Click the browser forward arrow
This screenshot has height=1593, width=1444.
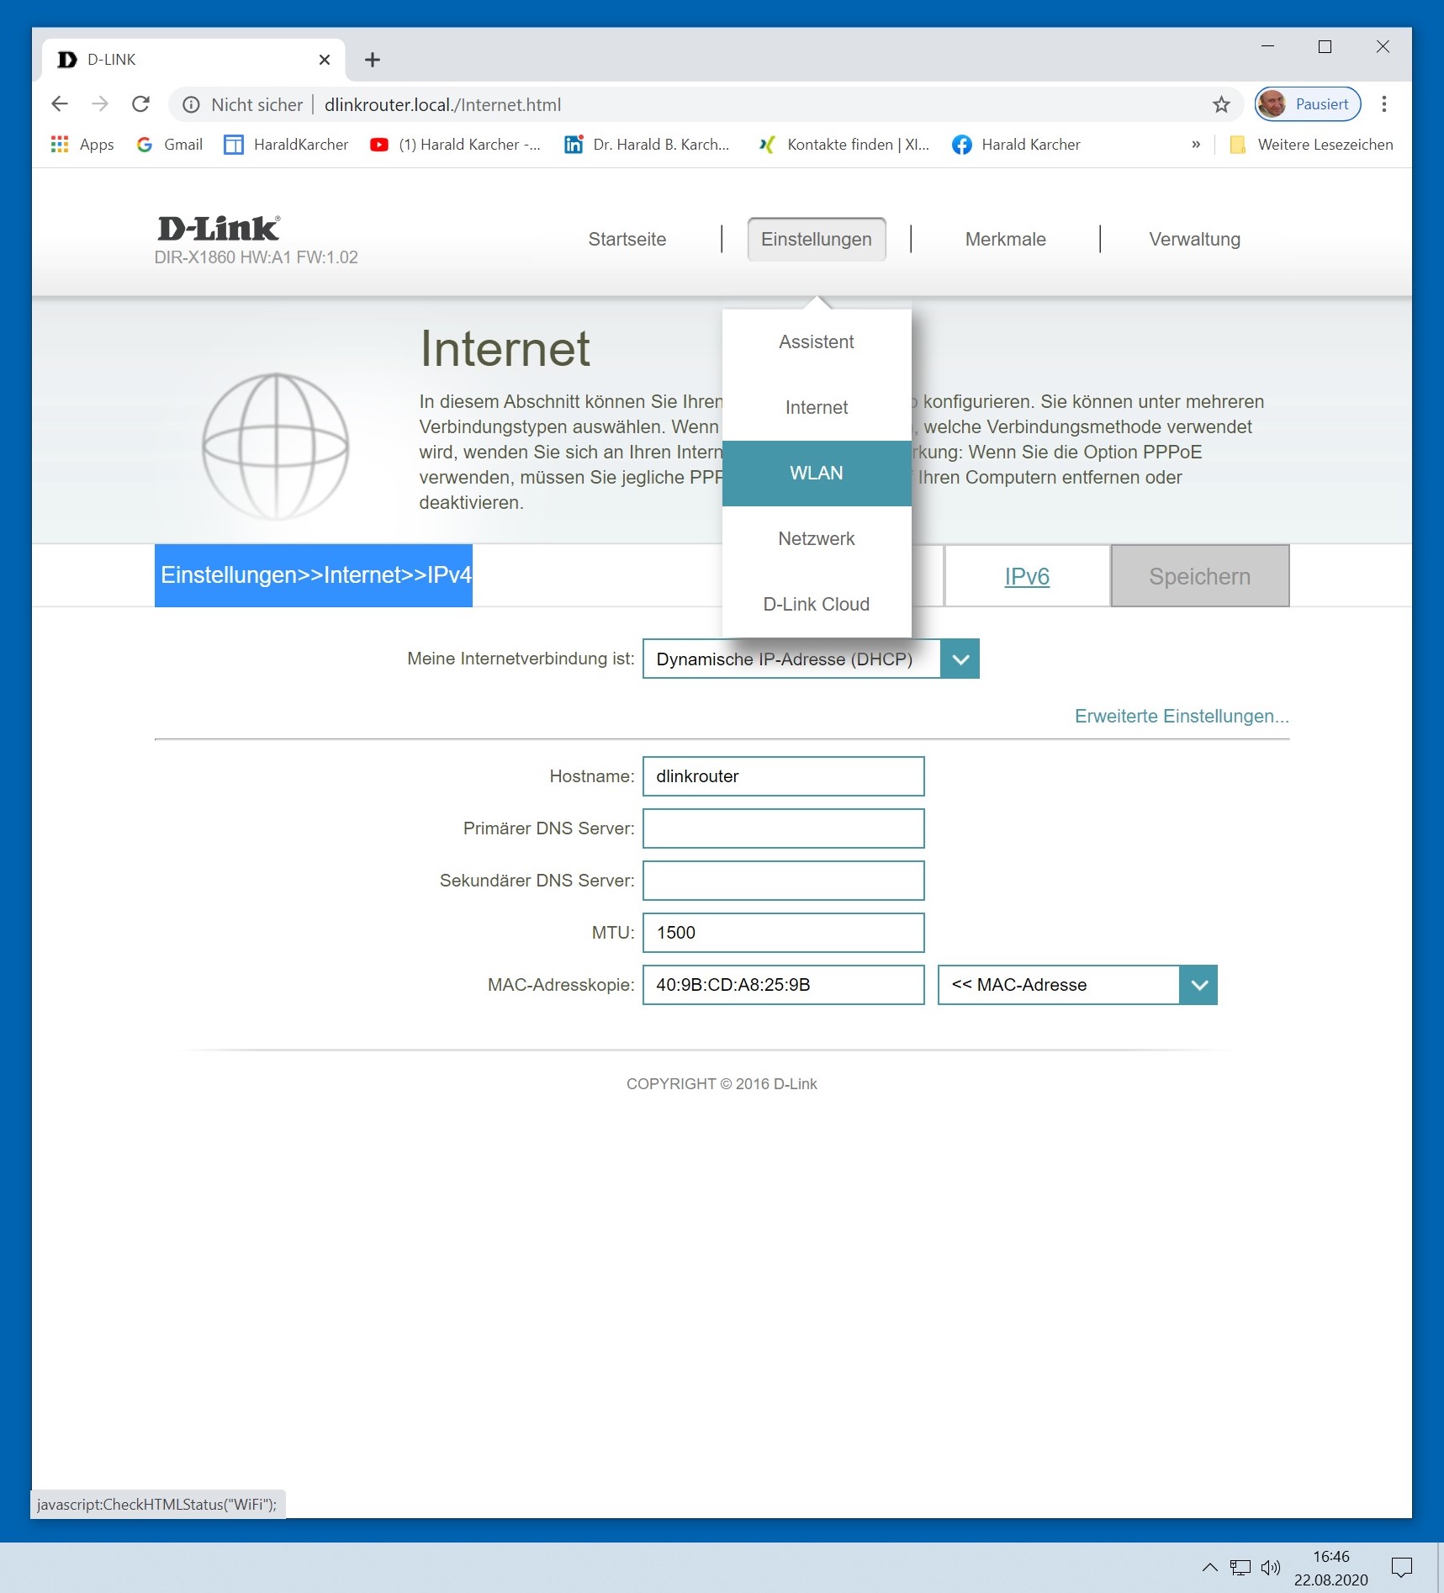click(x=100, y=104)
